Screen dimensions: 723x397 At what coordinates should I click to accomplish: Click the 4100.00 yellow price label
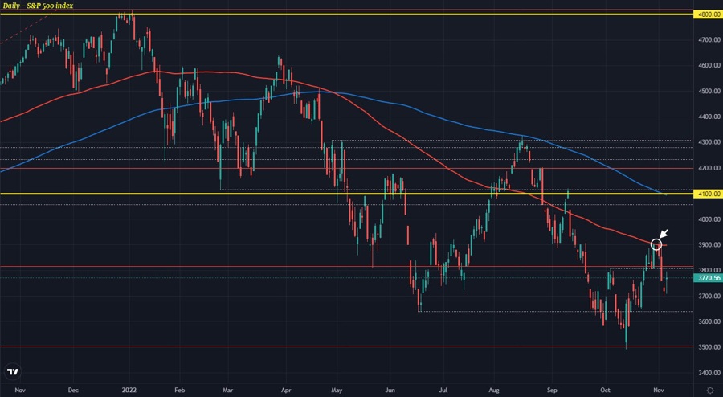[x=709, y=194]
